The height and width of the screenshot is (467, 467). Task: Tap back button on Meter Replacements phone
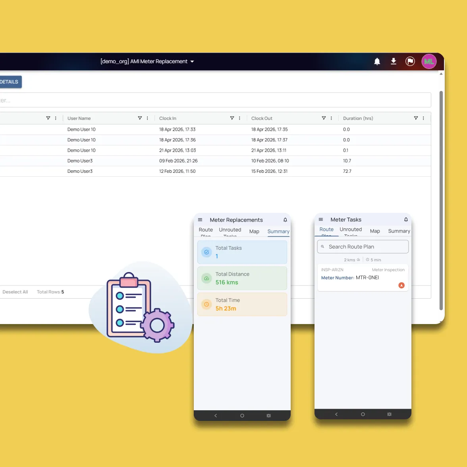click(x=216, y=415)
